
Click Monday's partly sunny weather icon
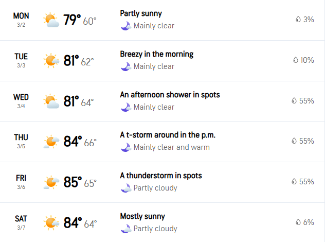tap(51, 20)
